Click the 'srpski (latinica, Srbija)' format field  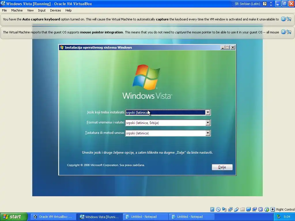(x=168, y=123)
